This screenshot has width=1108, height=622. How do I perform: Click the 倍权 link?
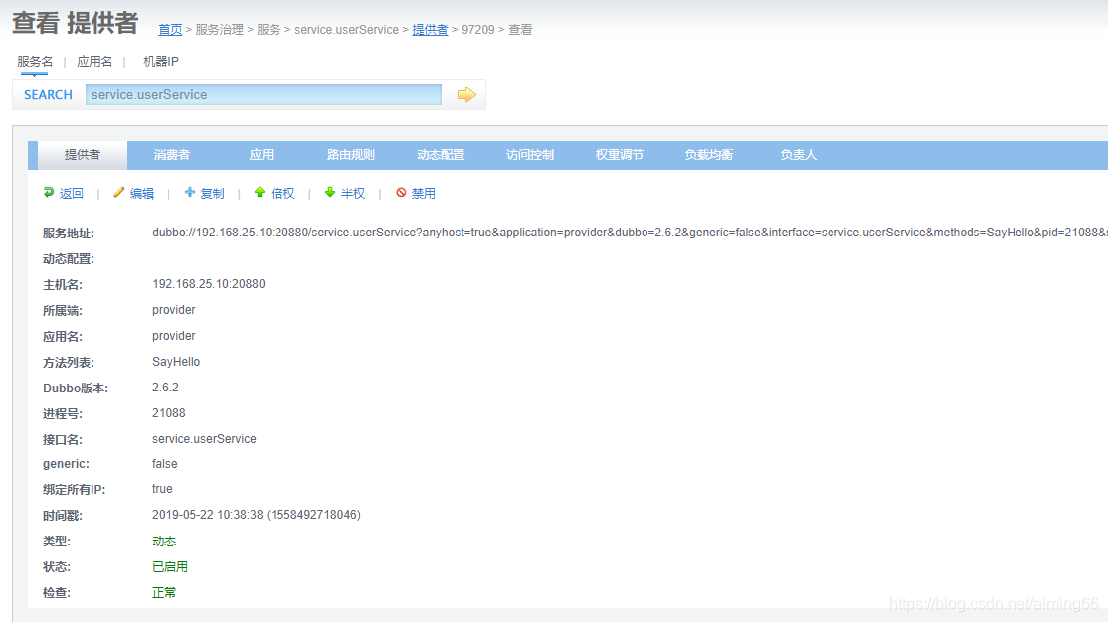(282, 194)
